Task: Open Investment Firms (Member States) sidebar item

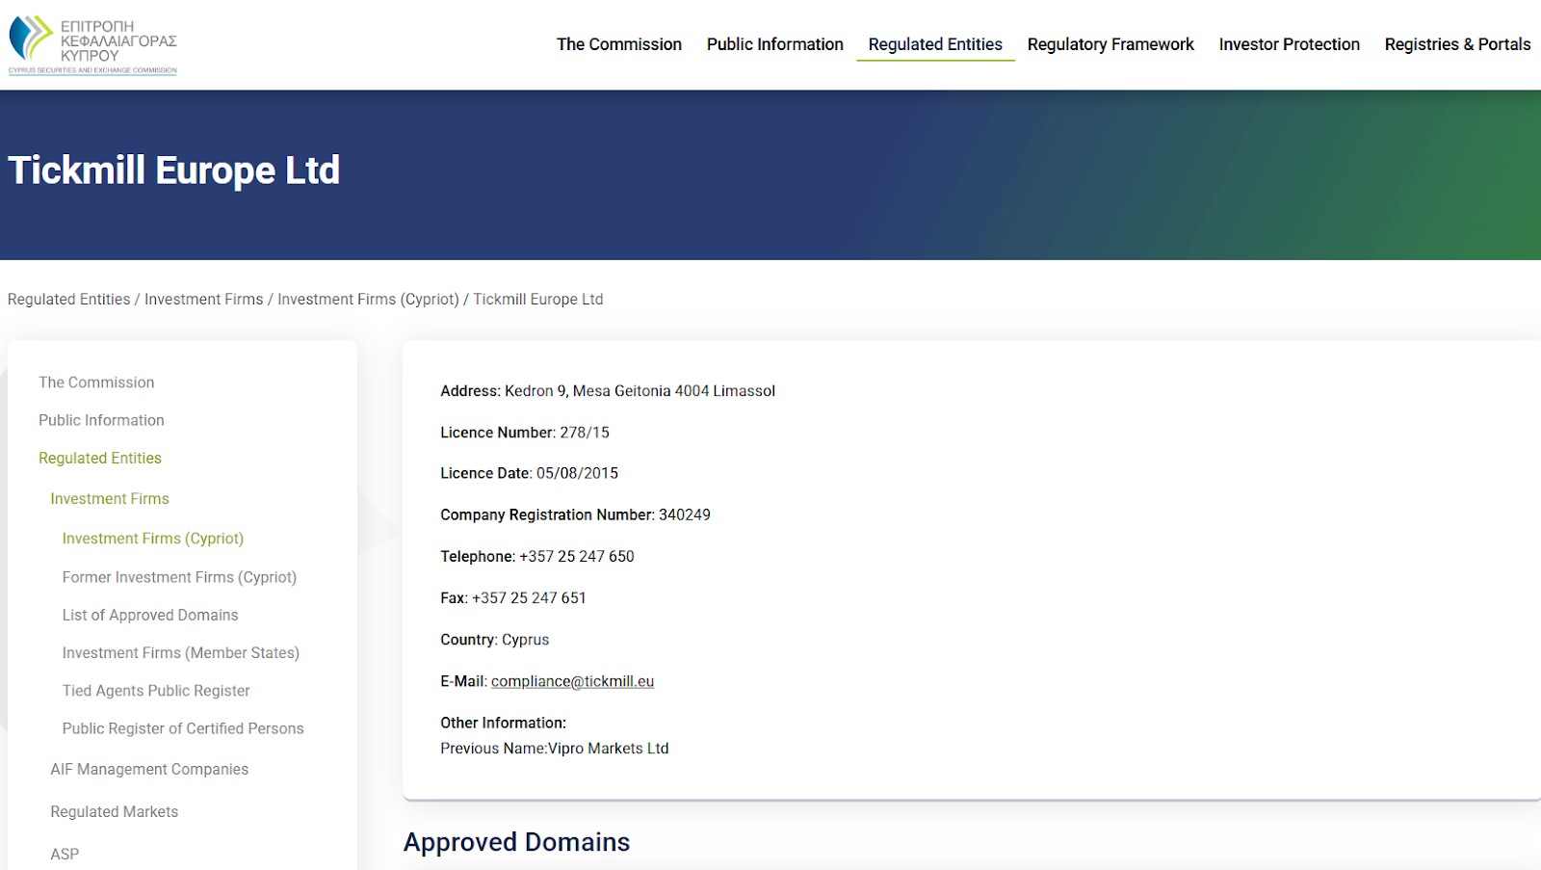Action: 181,653
